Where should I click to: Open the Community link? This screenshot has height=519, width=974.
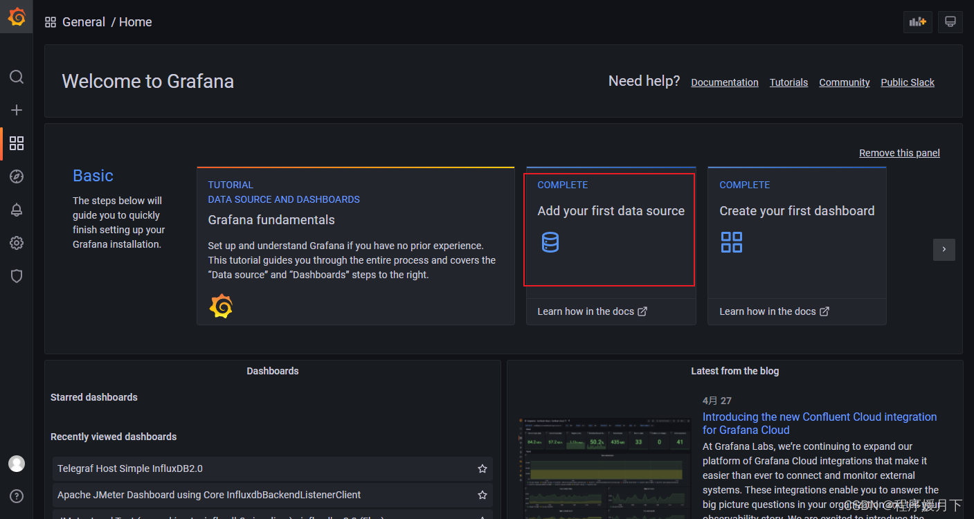pyautogui.click(x=845, y=82)
